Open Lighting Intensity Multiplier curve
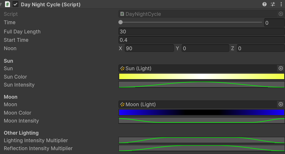The height and width of the screenshot is (154, 285). click(202, 140)
